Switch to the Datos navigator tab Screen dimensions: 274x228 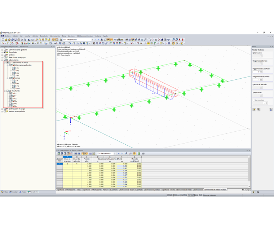pyautogui.click(x=4, y=192)
